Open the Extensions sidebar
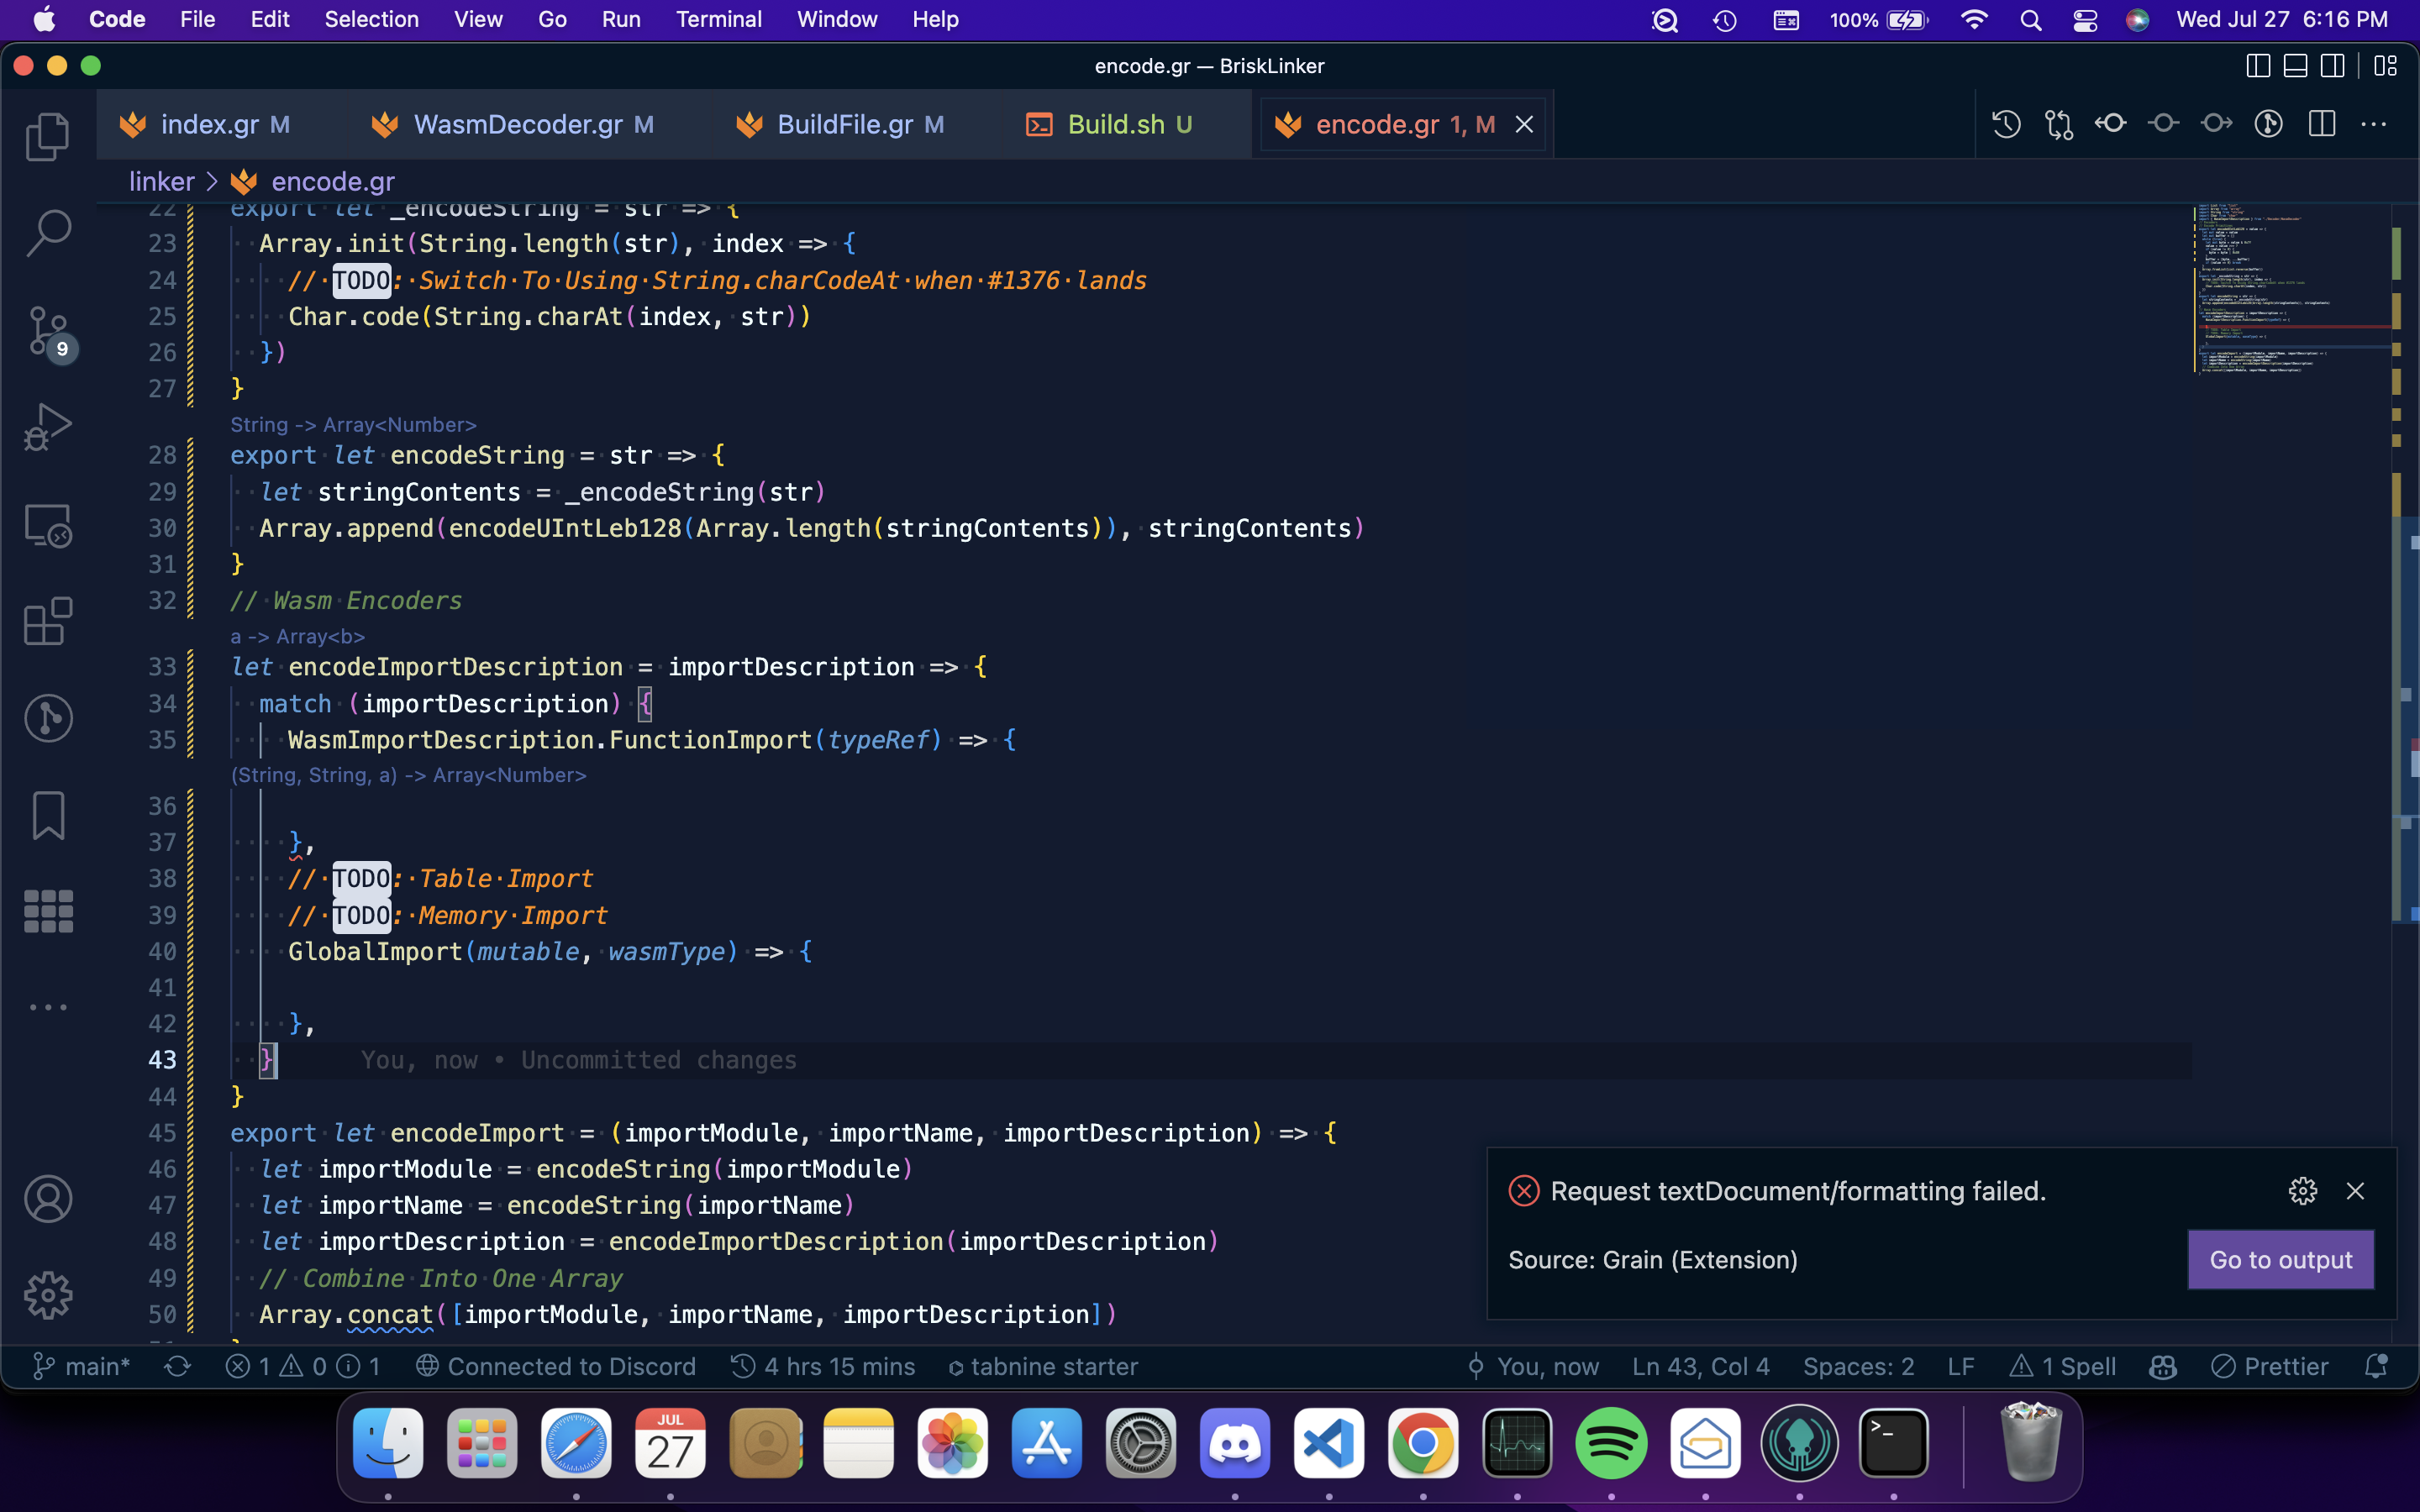Viewport: 2420px width, 1512px height. pos(47,621)
